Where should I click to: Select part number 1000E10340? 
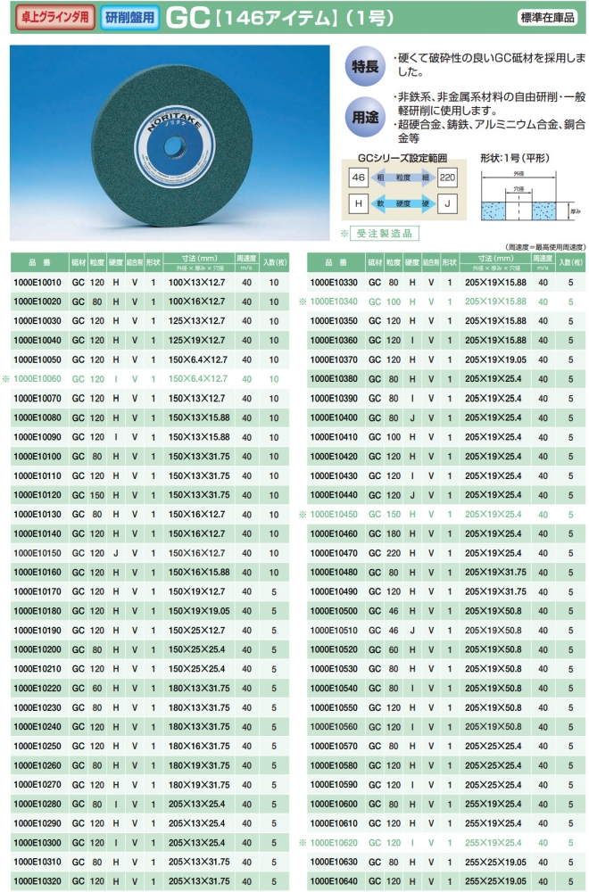[334, 301]
